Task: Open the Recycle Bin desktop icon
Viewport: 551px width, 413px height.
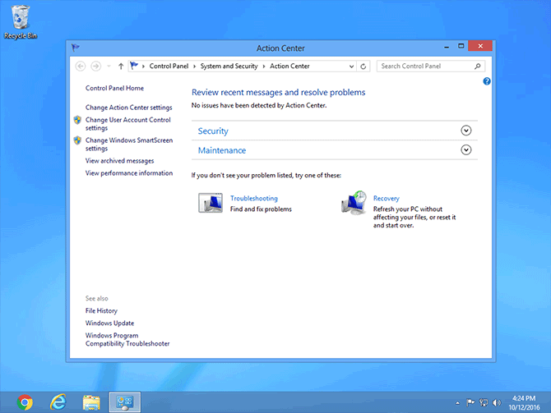Action: click(21, 21)
